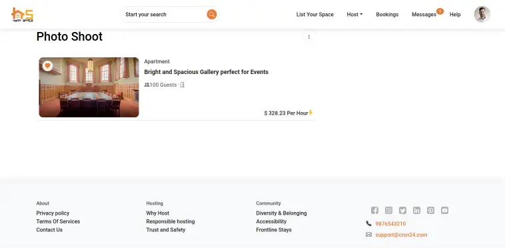Expand the Host dropdown menu
Image resolution: width=505 pixels, height=248 pixels.
tap(354, 15)
